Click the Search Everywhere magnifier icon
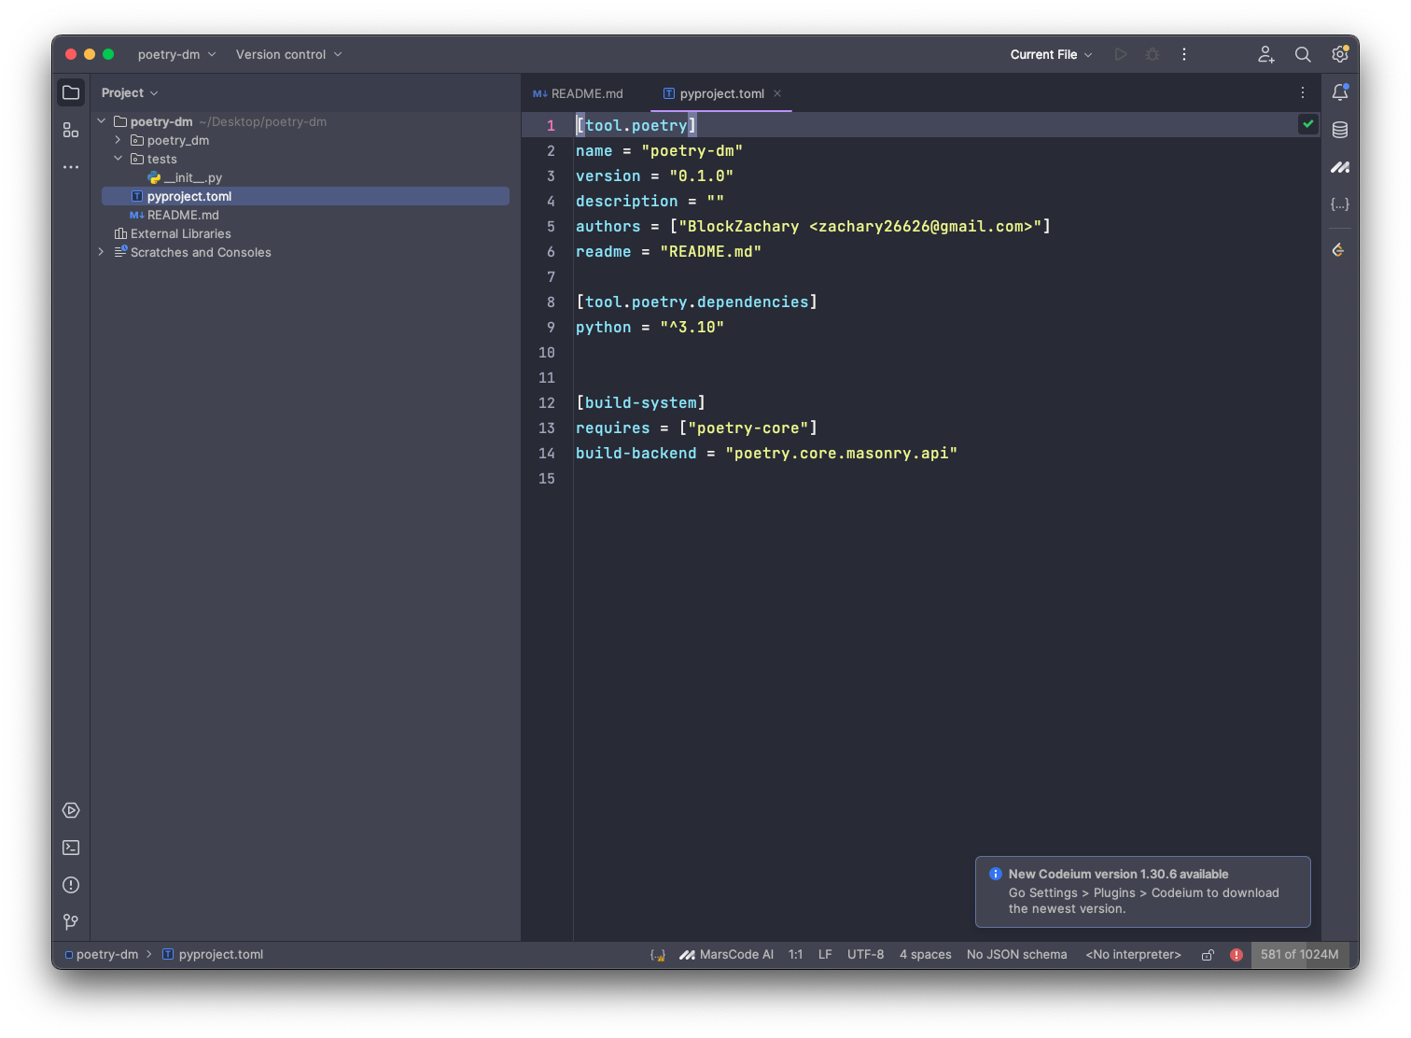The height and width of the screenshot is (1038, 1411). pyautogui.click(x=1303, y=55)
